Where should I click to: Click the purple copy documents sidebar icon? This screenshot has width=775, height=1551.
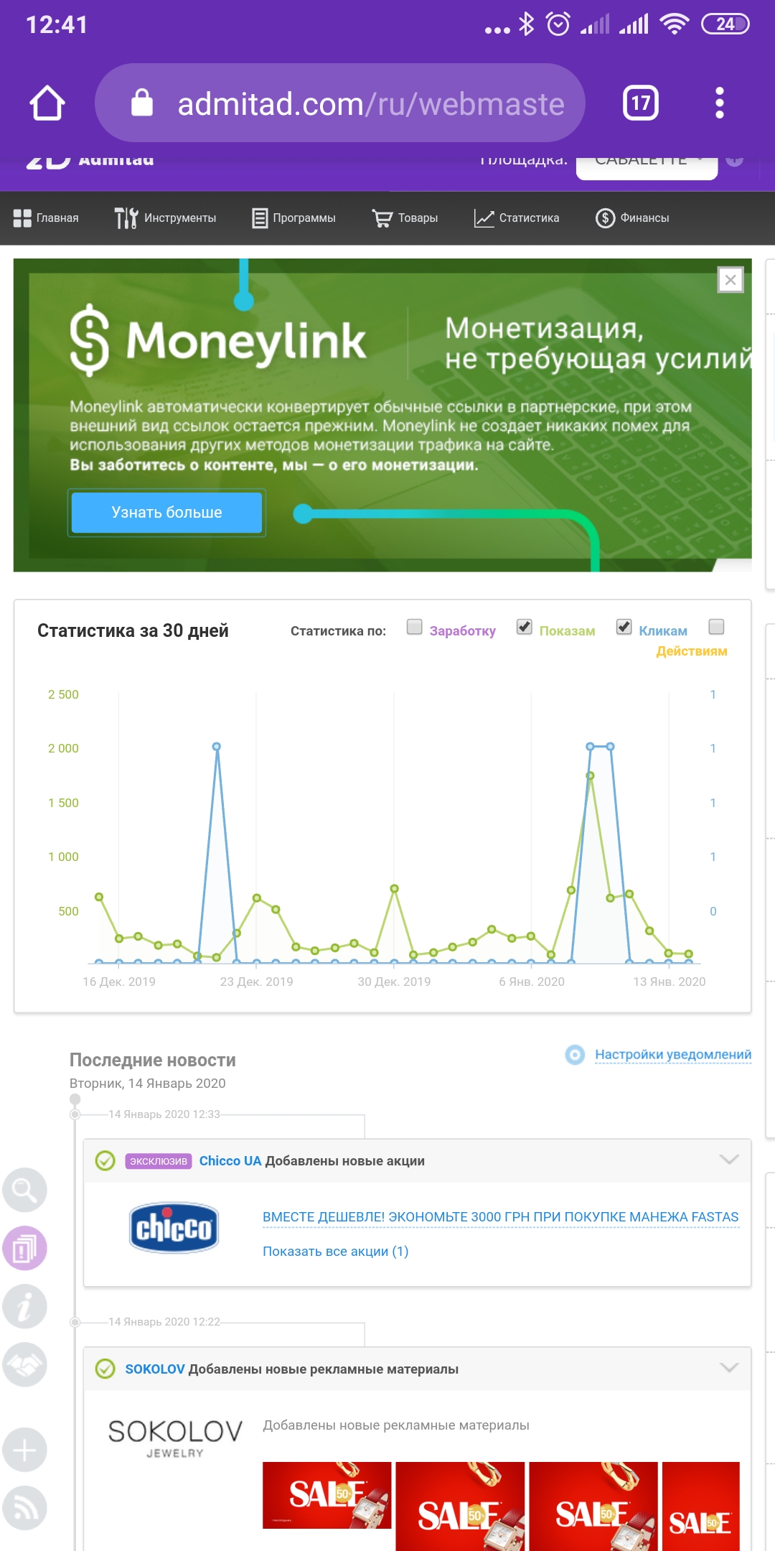pyautogui.click(x=24, y=1248)
